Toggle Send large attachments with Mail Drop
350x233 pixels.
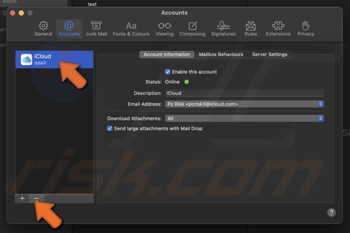click(x=109, y=128)
